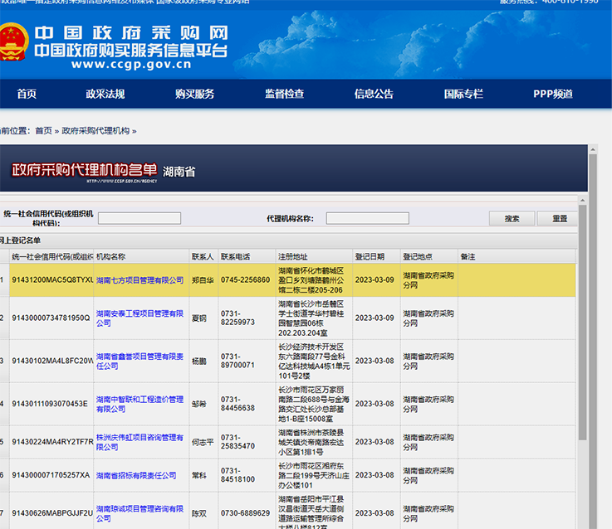Open 湖南七方项目管理有限公司 link
Screen dimensions: 612x529
pyautogui.click(x=140, y=280)
